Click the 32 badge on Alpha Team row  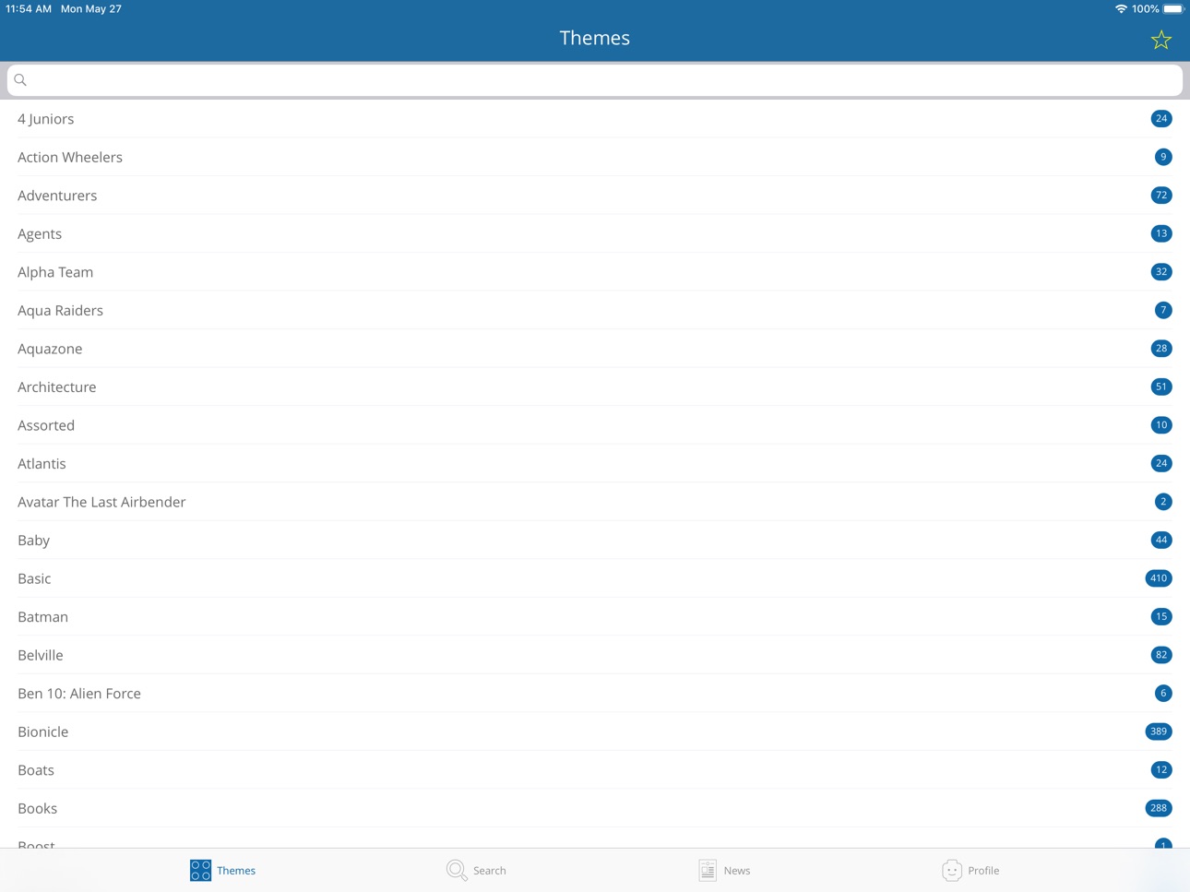pyautogui.click(x=1161, y=272)
